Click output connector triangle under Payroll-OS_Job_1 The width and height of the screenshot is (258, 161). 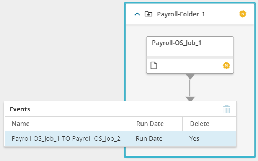click(190, 76)
